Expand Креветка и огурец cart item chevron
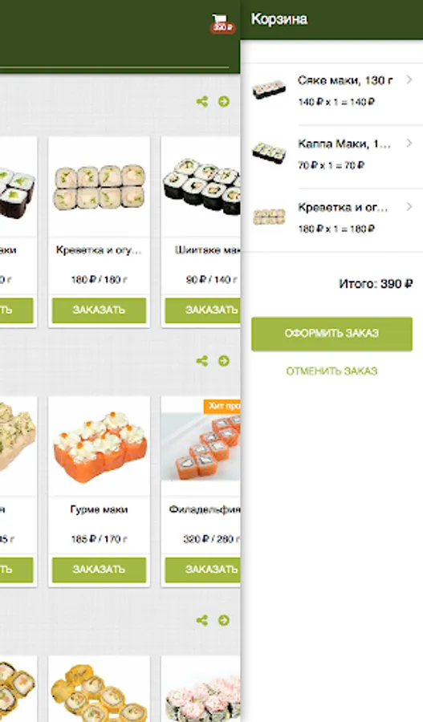 click(x=409, y=207)
